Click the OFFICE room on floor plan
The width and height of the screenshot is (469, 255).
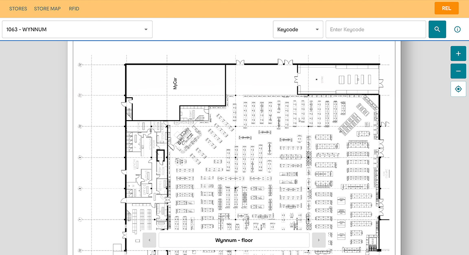143,189
